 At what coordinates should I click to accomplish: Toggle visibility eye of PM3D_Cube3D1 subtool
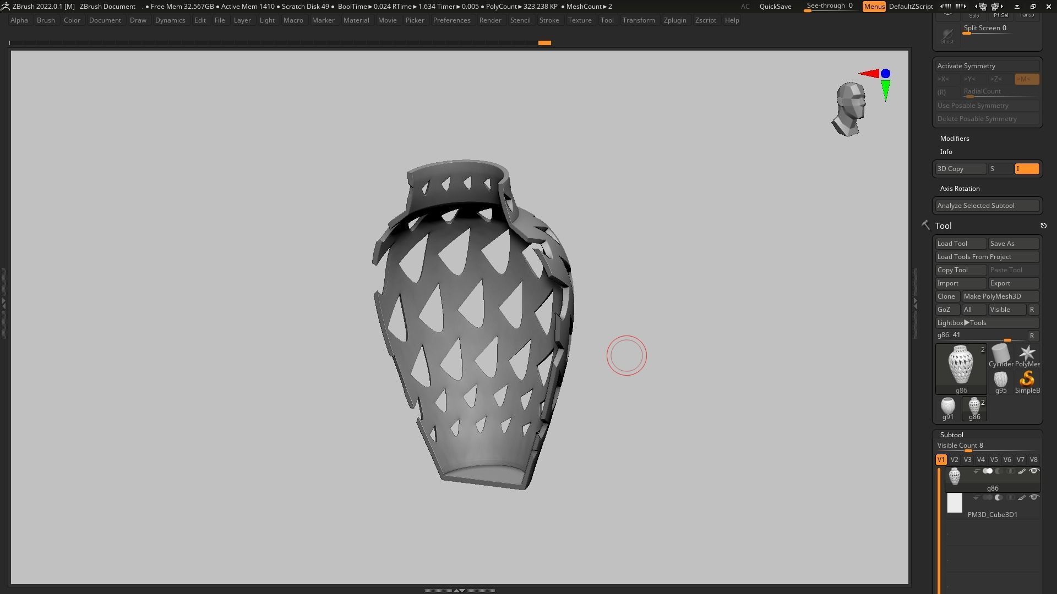[x=1034, y=498]
